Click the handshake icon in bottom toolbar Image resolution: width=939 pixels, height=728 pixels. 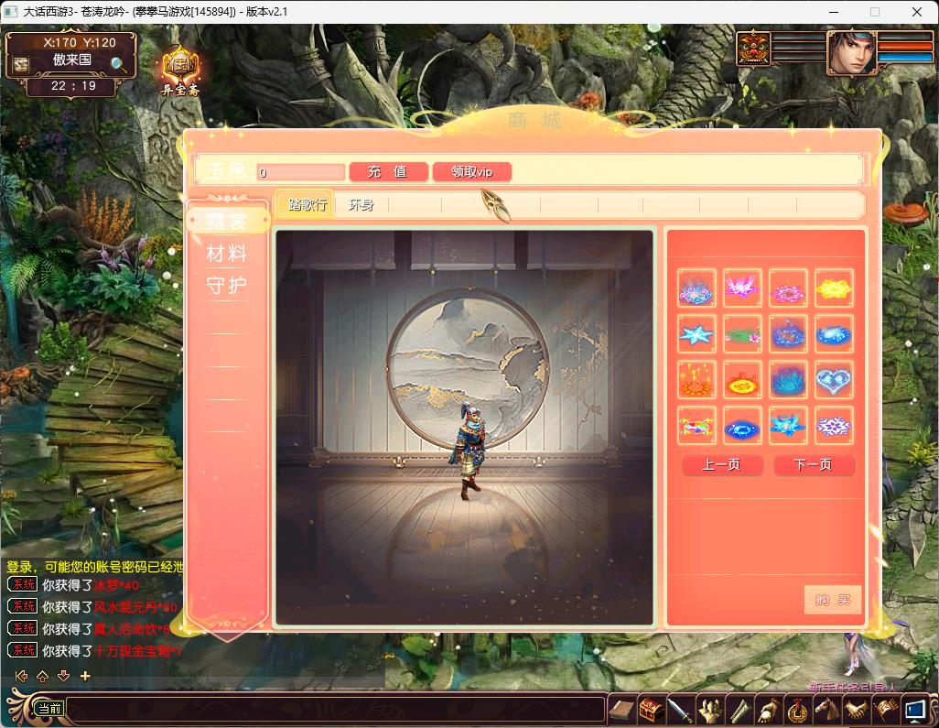[856, 710]
